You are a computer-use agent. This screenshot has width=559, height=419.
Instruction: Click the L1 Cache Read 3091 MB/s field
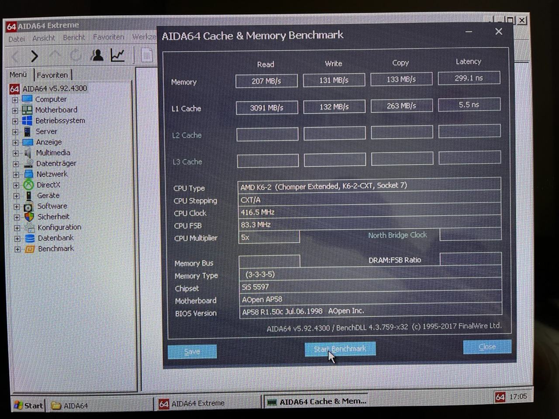(x=267, y=108)
